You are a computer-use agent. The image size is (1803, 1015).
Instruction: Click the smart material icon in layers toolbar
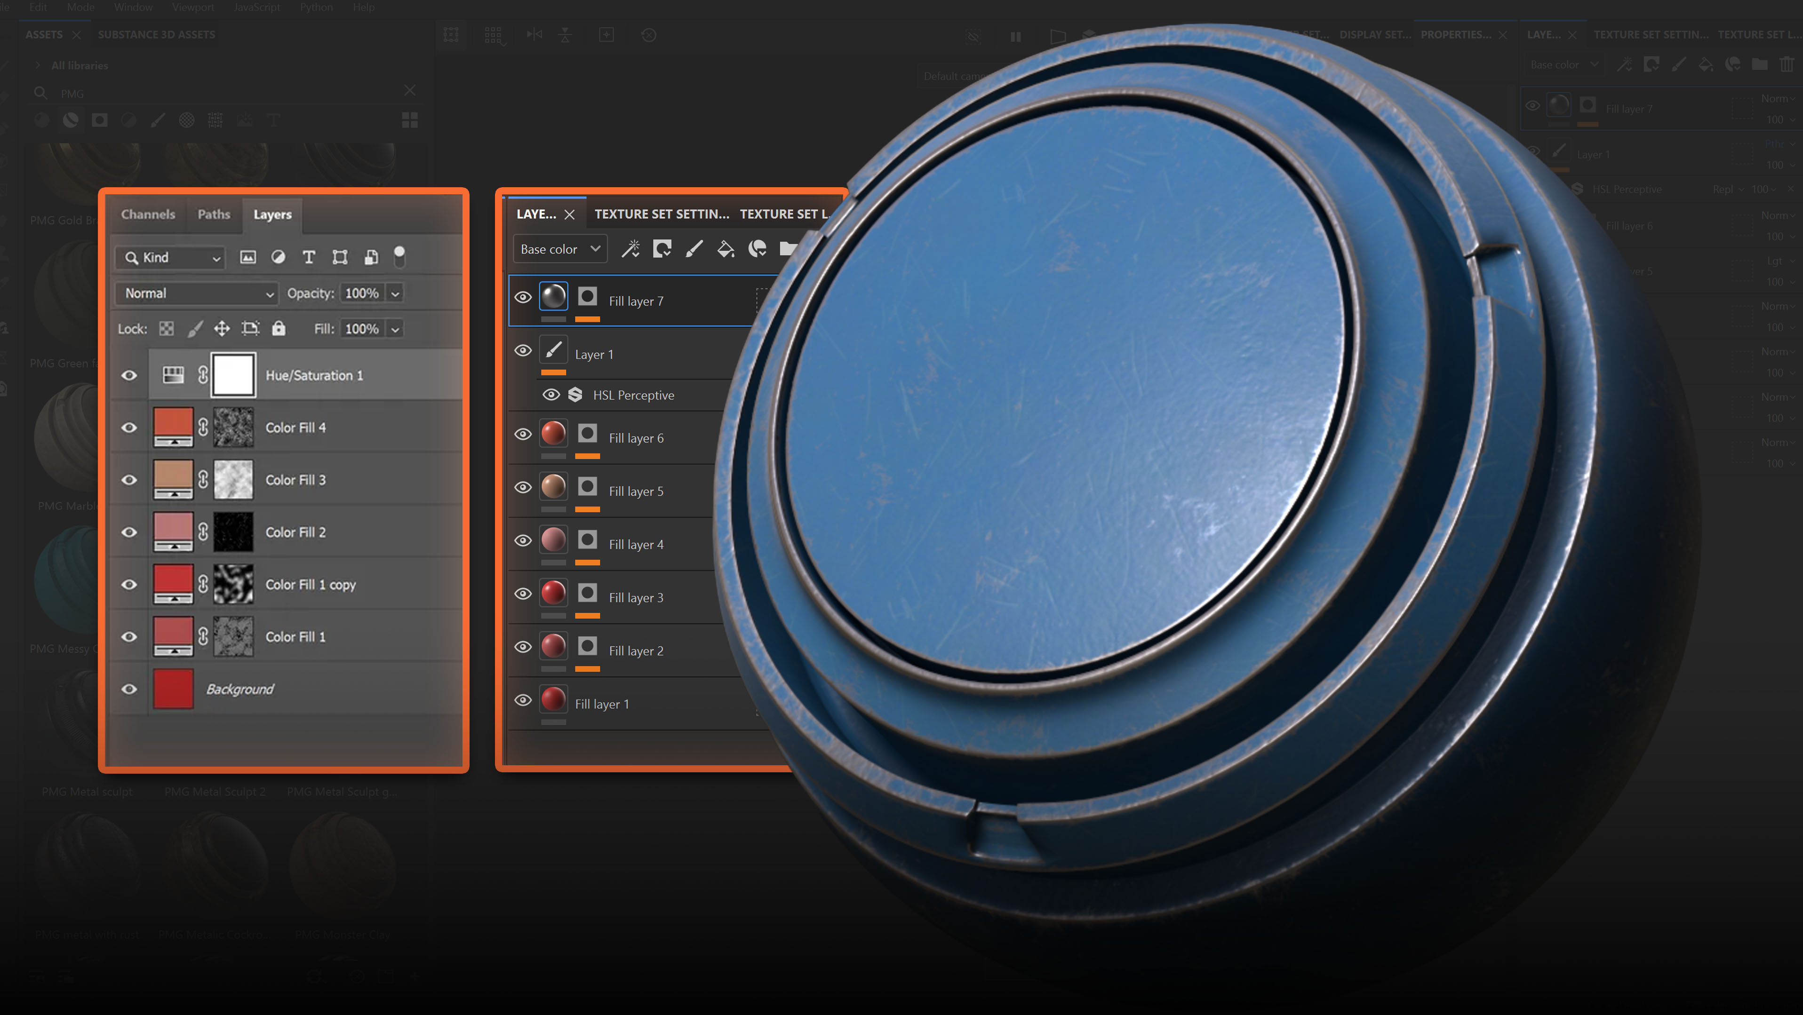coord(758,249)
